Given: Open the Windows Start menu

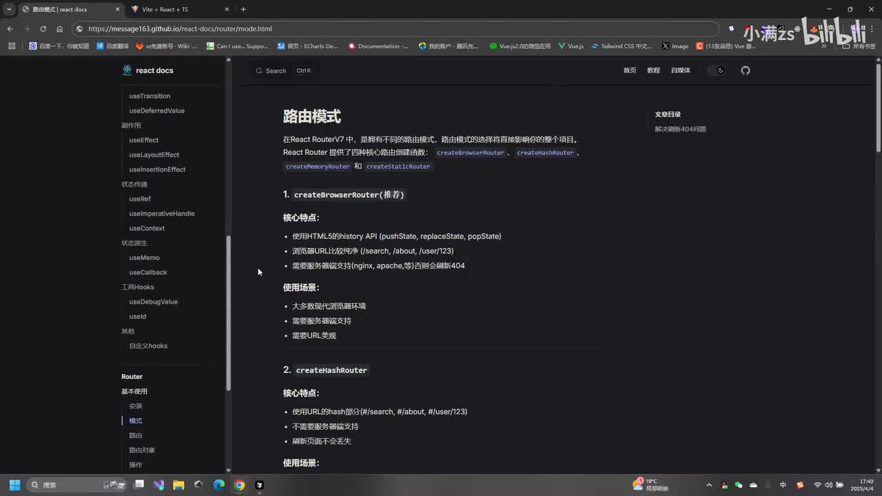Looking at the screenshot, I should coord(14,485).
